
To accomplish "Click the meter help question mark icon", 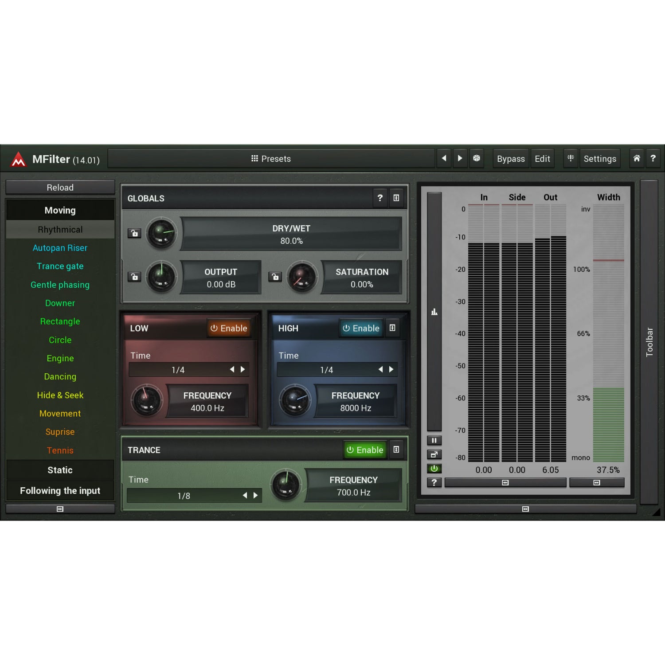I will point(434,482).
